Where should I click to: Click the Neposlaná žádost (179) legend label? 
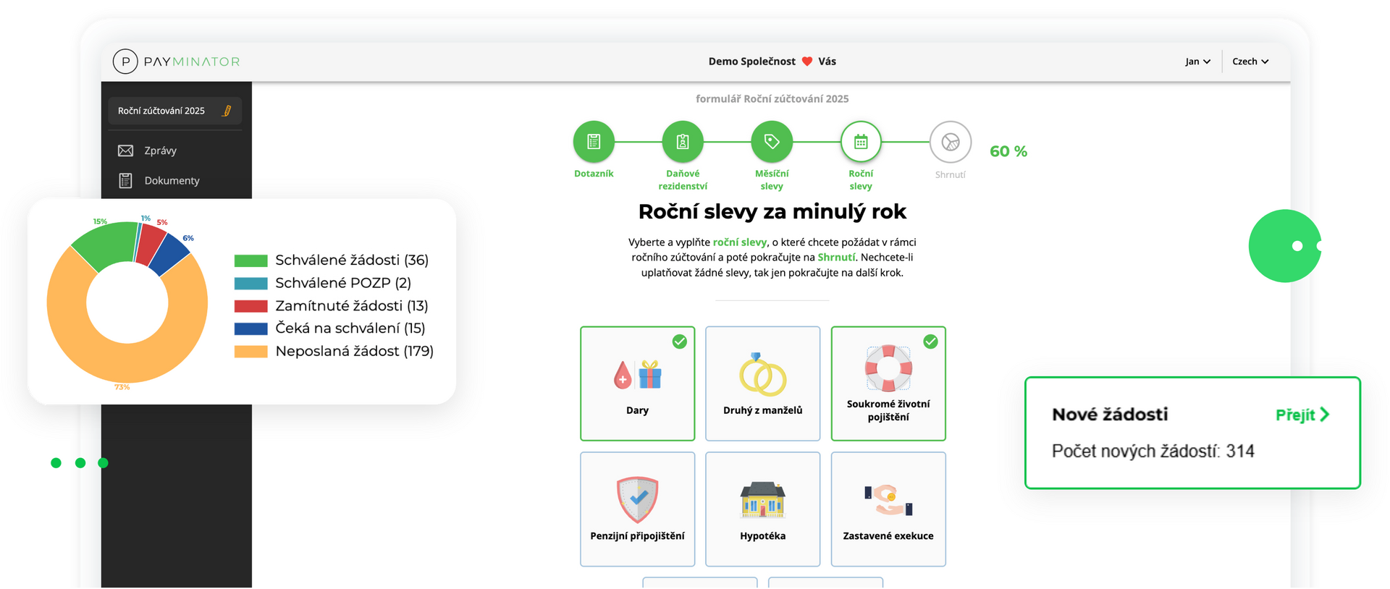pos(354,351)
